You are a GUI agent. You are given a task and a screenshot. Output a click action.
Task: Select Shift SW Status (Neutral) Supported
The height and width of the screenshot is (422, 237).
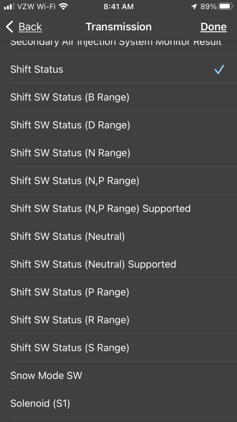pos(118,264)
